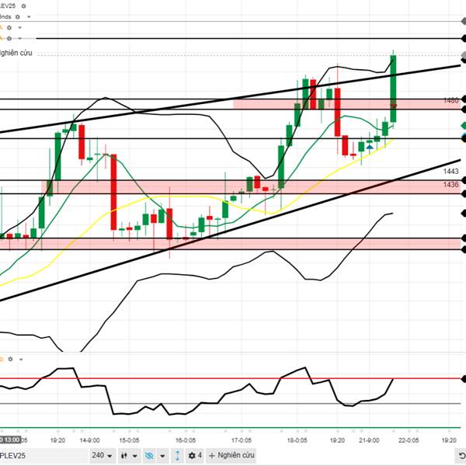Click the 22-0:05 time axis label
This screenshot has height=466, width=466.
coord(409,440)
